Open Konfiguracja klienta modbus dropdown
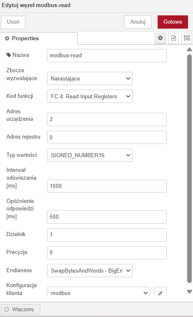This screenshot has height=317, width=193. tap(99, 292)
